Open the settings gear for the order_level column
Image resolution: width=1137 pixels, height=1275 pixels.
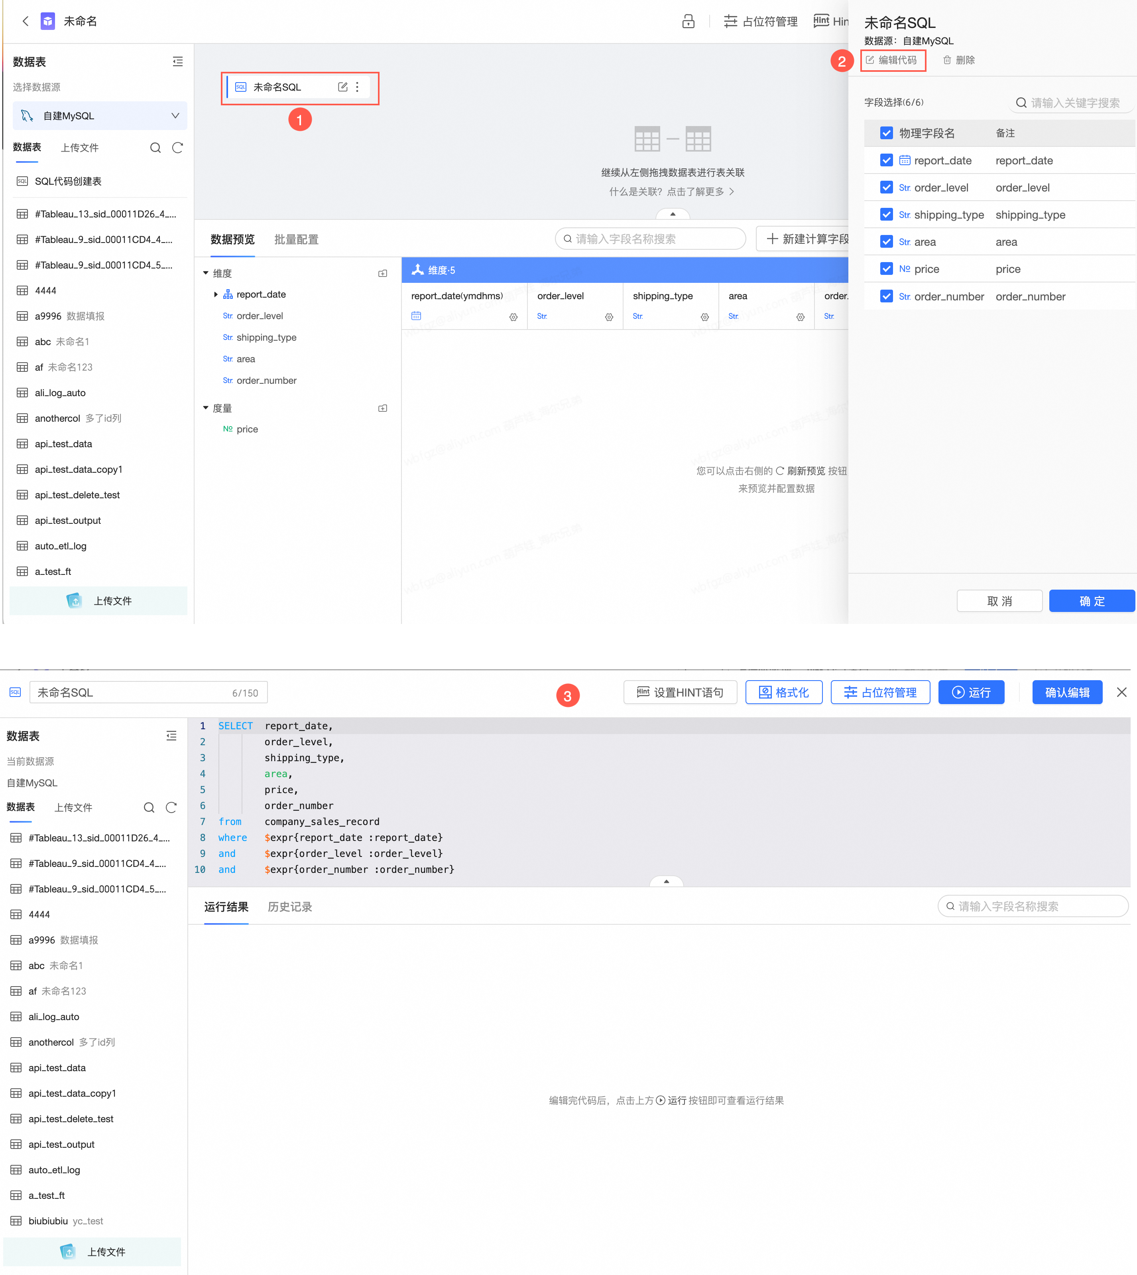608,317
